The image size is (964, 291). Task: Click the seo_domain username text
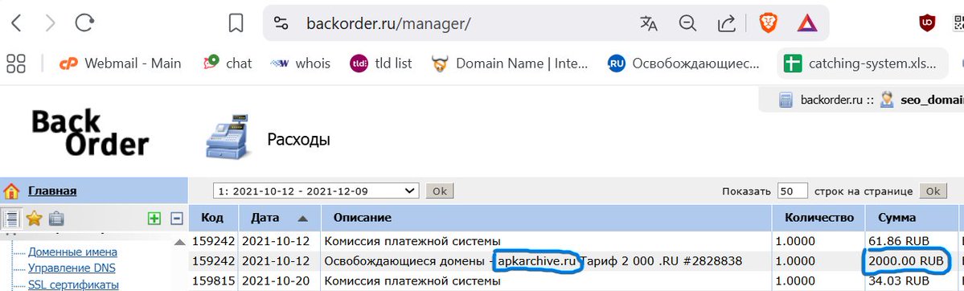point(931,100)
